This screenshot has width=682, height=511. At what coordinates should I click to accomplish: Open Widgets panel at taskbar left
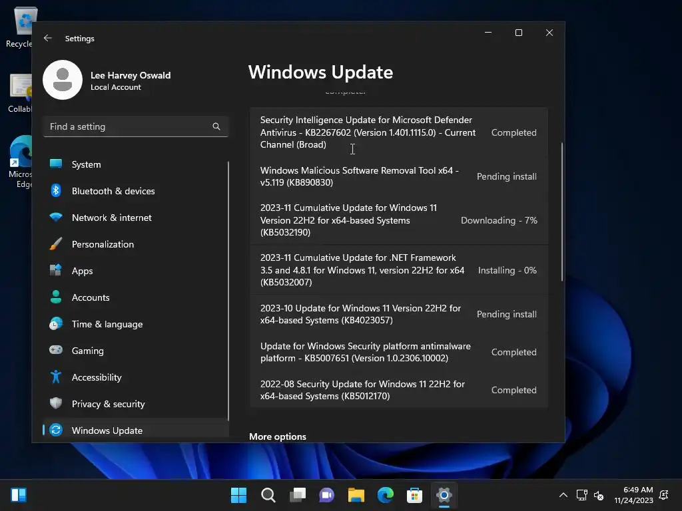[19, 495]
